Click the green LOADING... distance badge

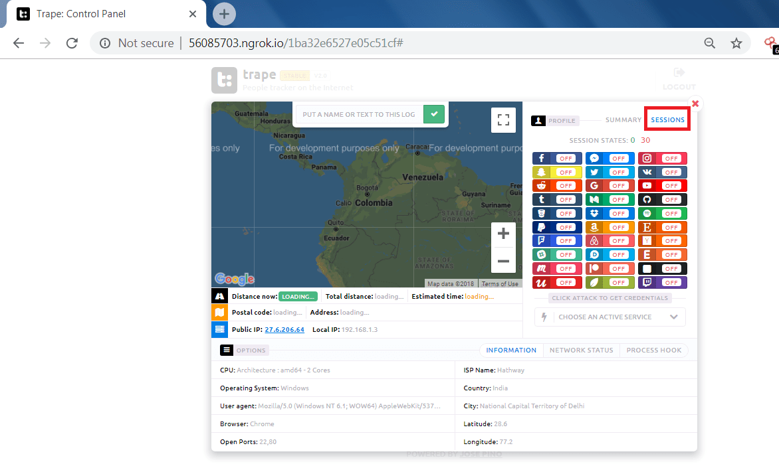(298, 296)
